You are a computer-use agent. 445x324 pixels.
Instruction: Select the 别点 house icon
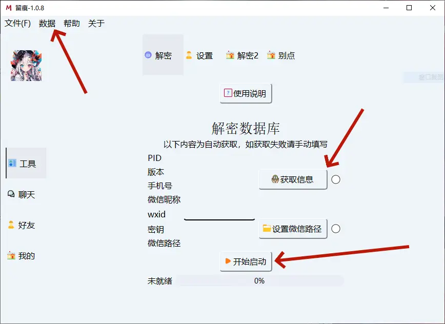[x=271, y=55]
